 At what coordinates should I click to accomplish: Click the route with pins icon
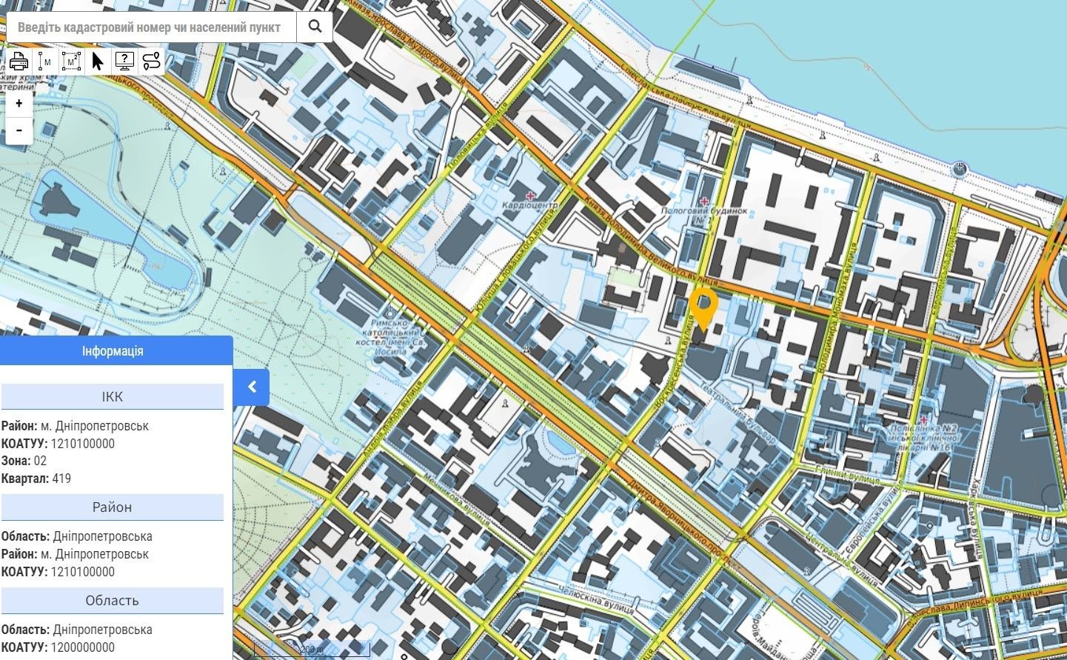click(151, 61)
